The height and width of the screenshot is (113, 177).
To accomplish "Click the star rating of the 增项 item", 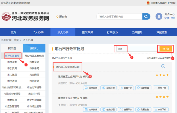I will click(x=162, y=97).
